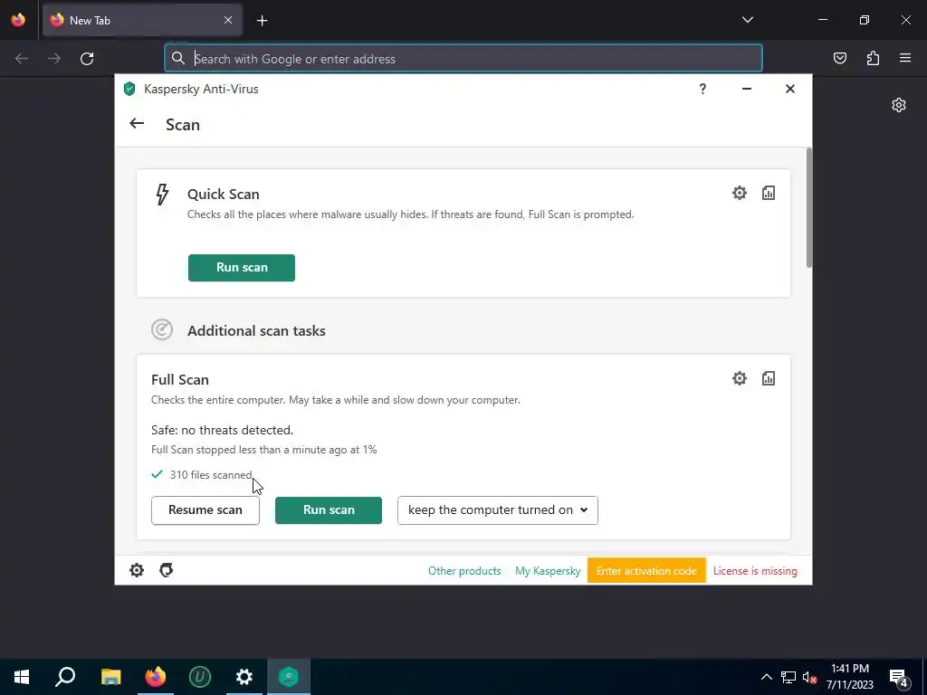Click the network tray icon

(788, 677)
